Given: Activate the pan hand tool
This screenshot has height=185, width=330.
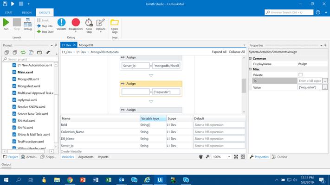Looking at the screenshot, I should click(x=201, y=157).
